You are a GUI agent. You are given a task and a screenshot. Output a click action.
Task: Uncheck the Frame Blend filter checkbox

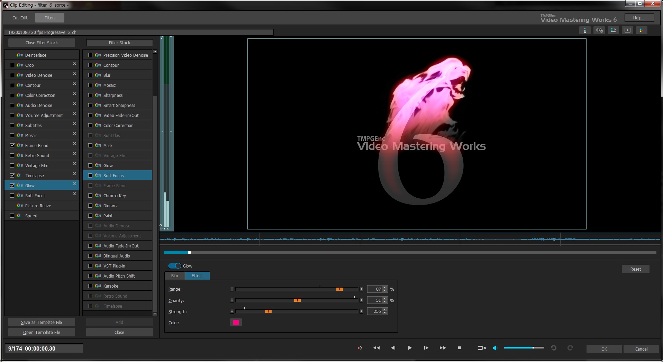12,145
